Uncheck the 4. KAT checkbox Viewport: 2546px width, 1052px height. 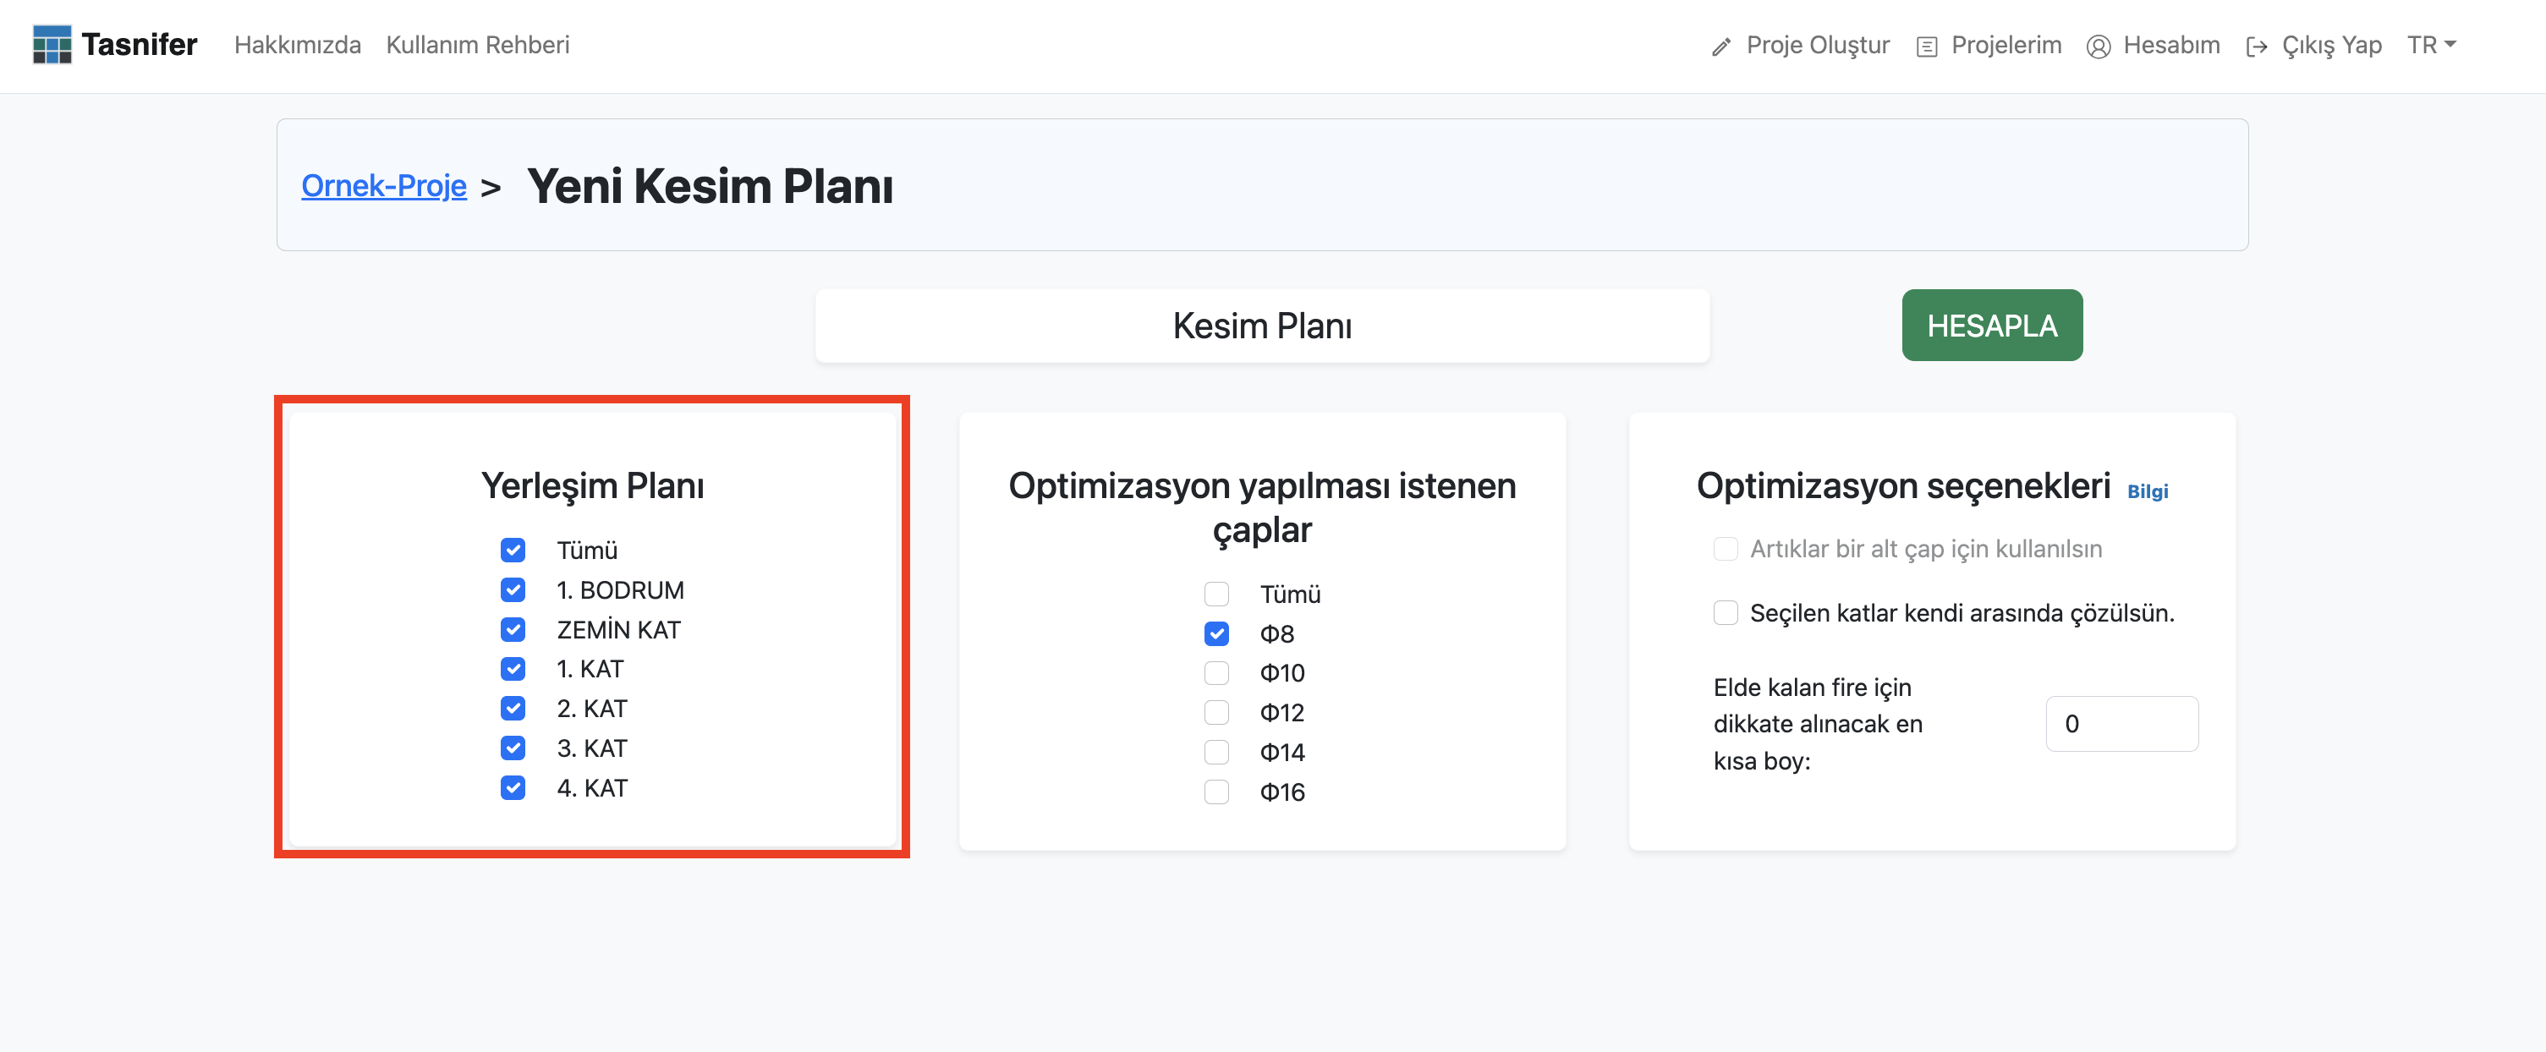tap(512, 788)
